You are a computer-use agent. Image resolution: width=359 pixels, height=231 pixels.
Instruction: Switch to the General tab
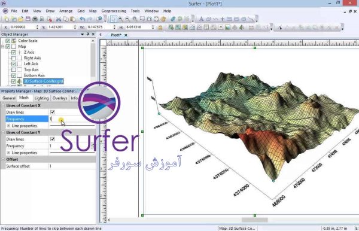click(x=9, y=98)
